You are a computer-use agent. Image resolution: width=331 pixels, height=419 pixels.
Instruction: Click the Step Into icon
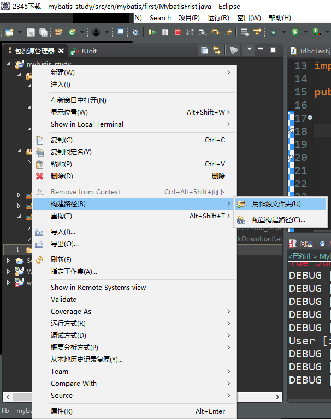point(203,32)
